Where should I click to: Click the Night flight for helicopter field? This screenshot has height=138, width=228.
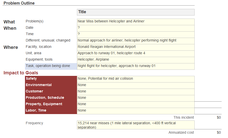point(136,66)
